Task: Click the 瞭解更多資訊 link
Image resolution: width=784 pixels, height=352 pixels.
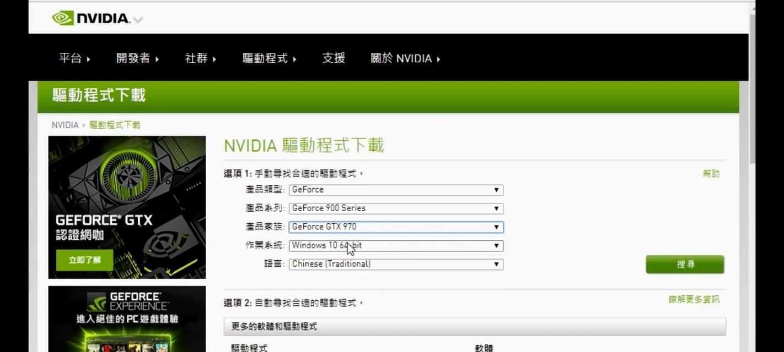Action: coord(694,299)
